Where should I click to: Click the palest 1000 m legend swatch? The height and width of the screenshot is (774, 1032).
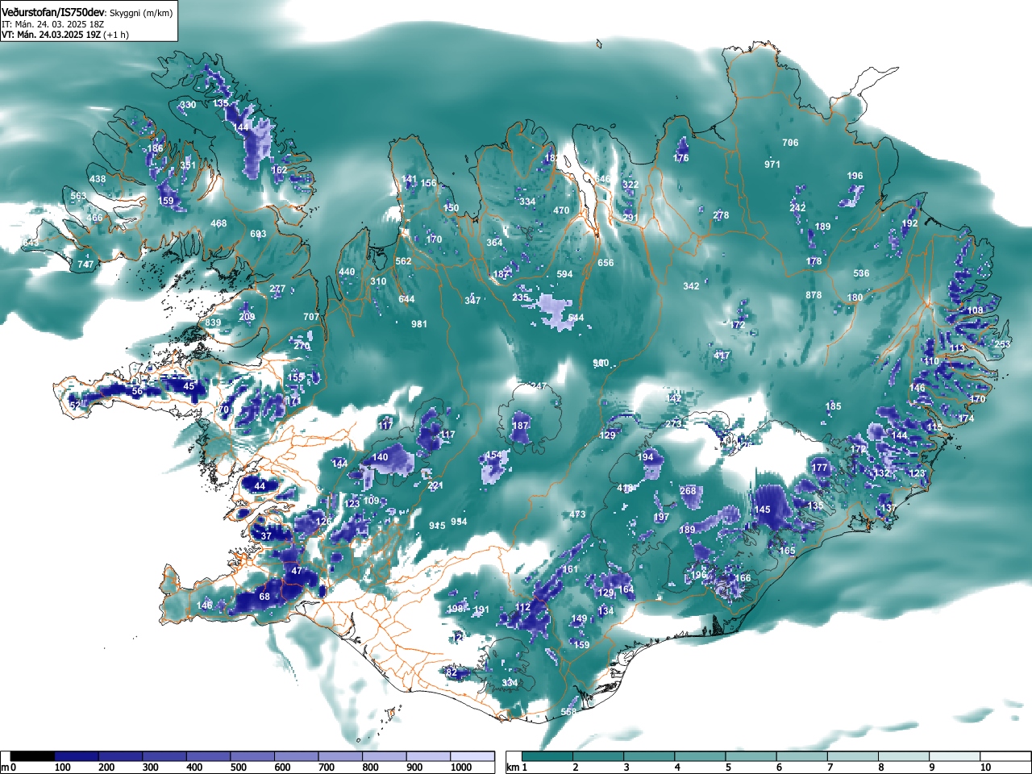point(472,756)
